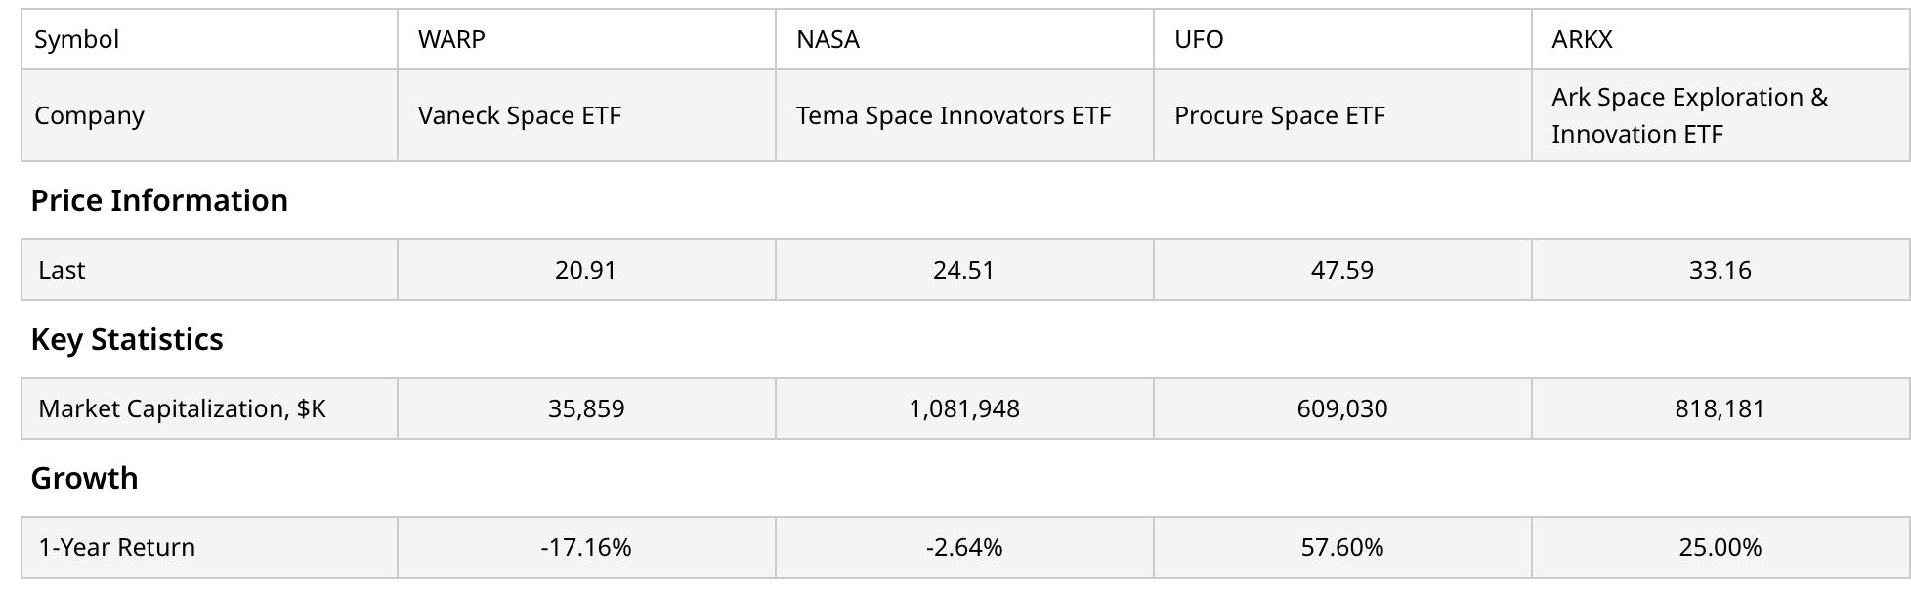Click UFO last price 47.59
The width and height of the screenshot is (1911, 600).
(1341, 270)
